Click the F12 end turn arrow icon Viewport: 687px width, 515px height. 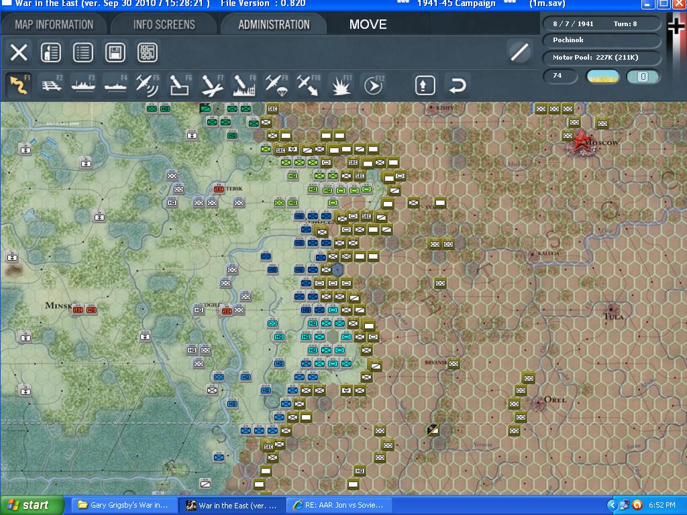[x=373, y=84]
